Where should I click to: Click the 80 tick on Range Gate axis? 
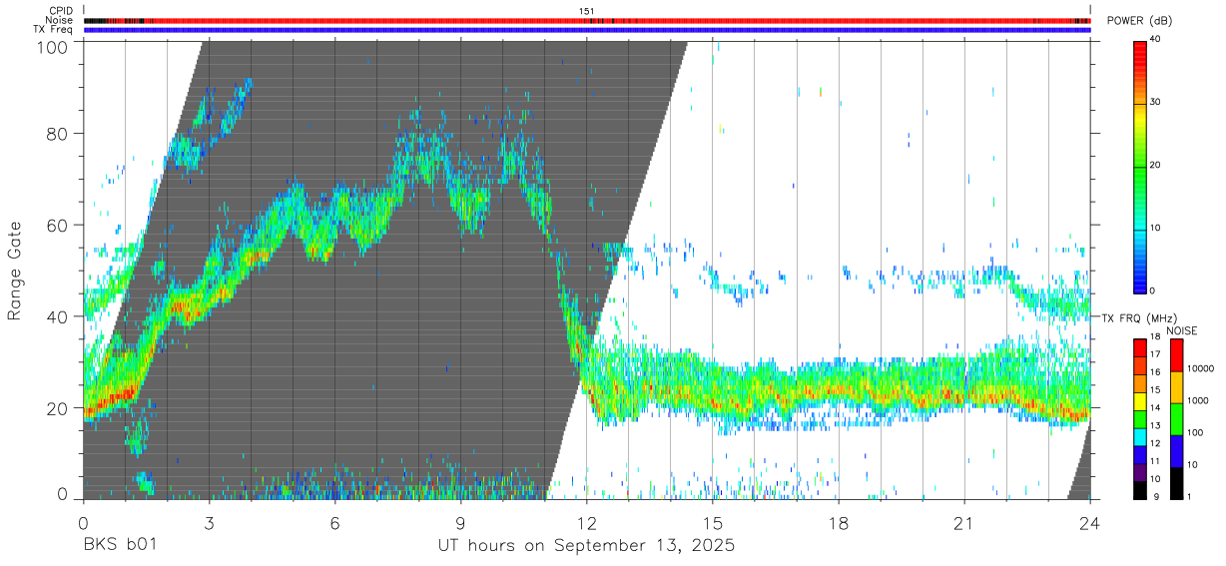(58, 134)
